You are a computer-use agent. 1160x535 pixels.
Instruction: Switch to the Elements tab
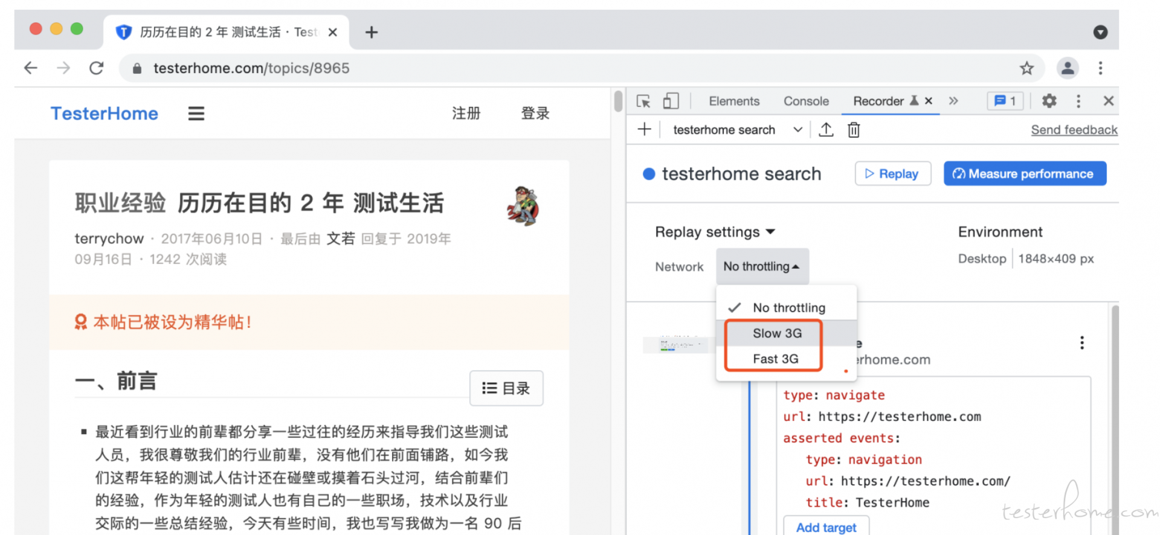tap(734, 101)
